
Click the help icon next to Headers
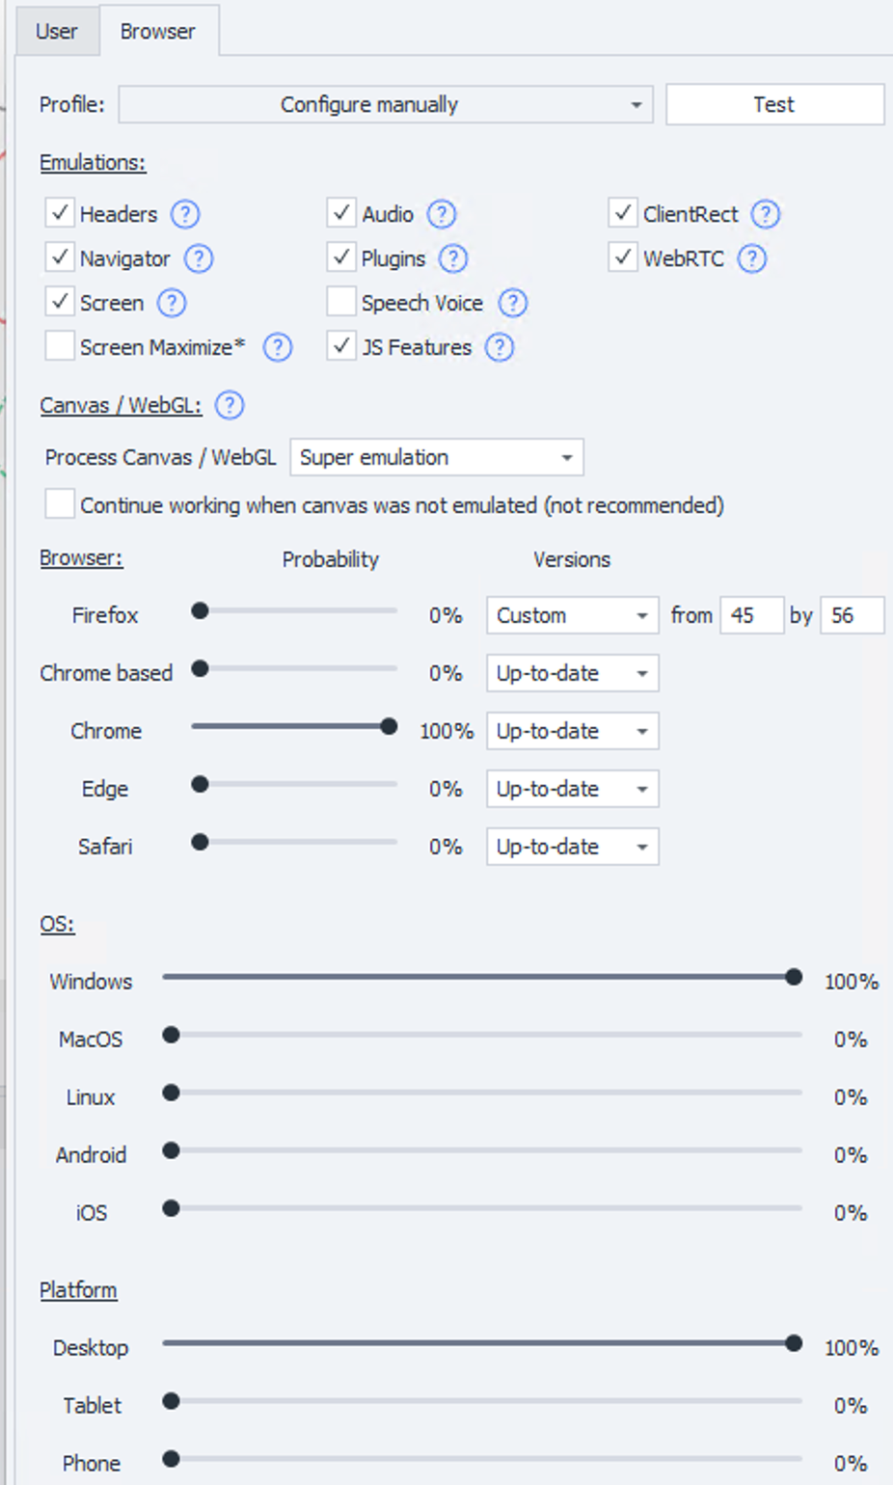[185, 214]
